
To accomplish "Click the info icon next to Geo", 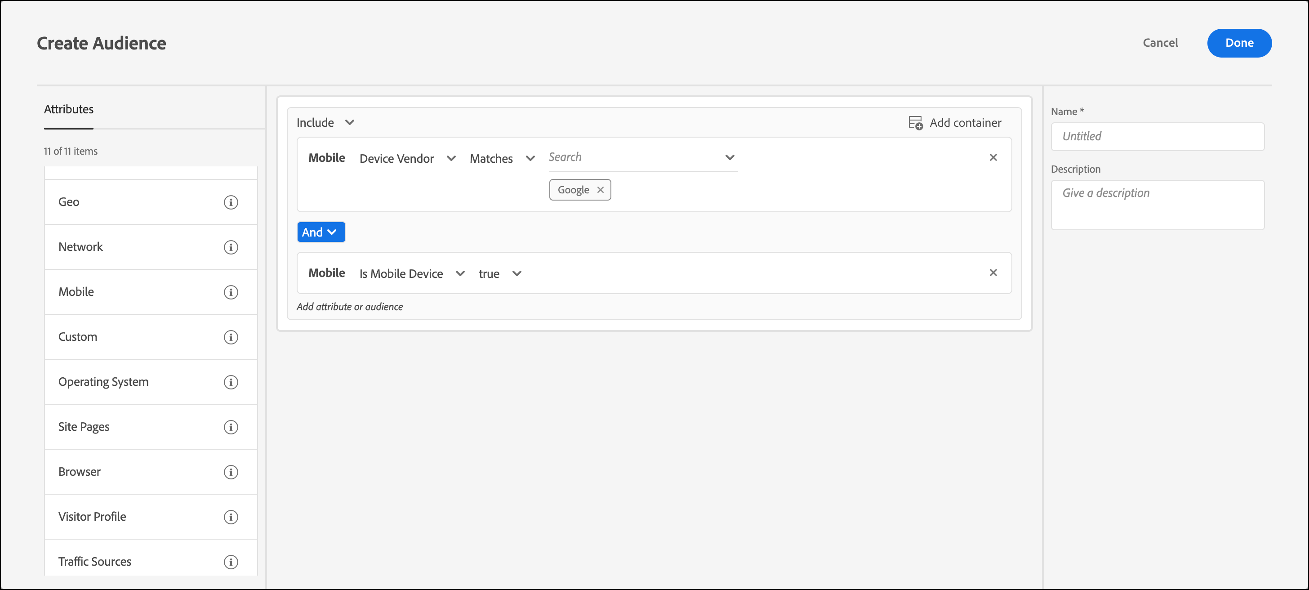I will (231, 202).
